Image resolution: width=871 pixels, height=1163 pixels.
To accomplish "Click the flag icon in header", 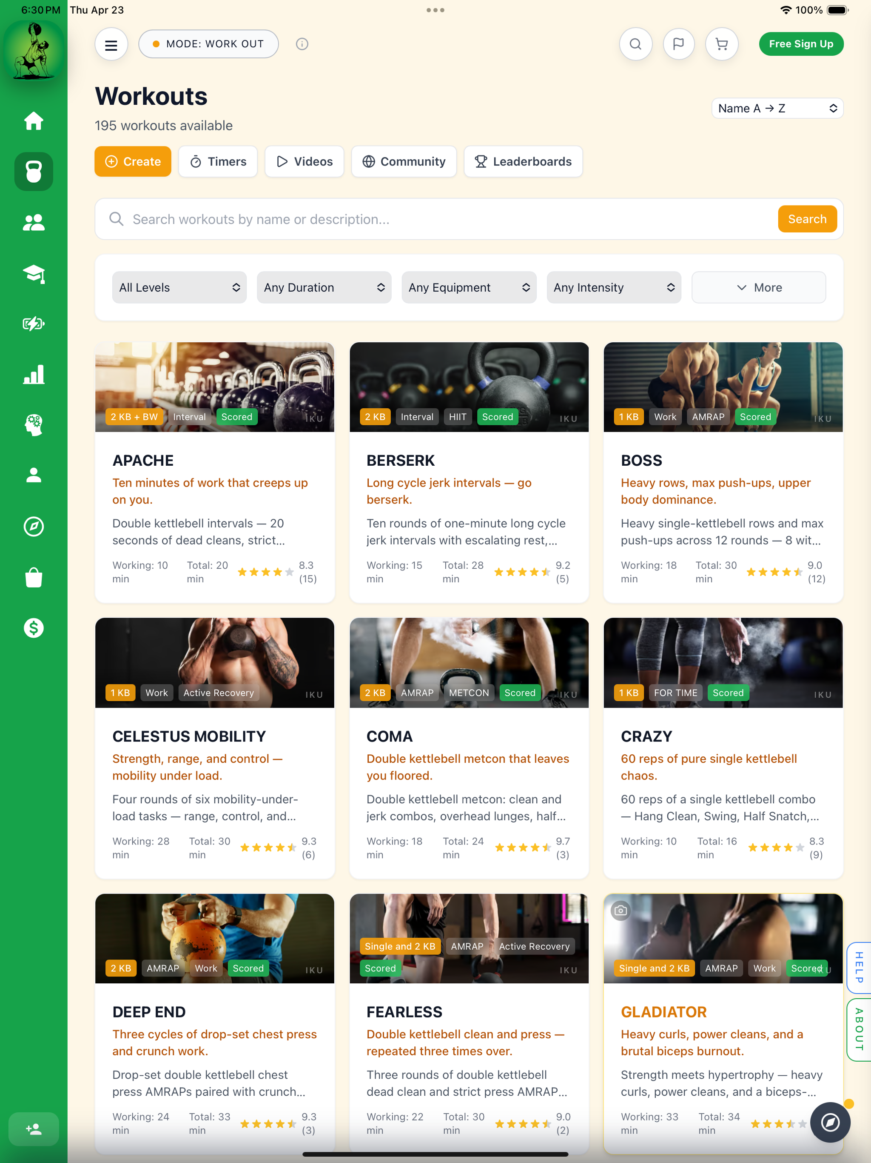I will pos(679,44).
